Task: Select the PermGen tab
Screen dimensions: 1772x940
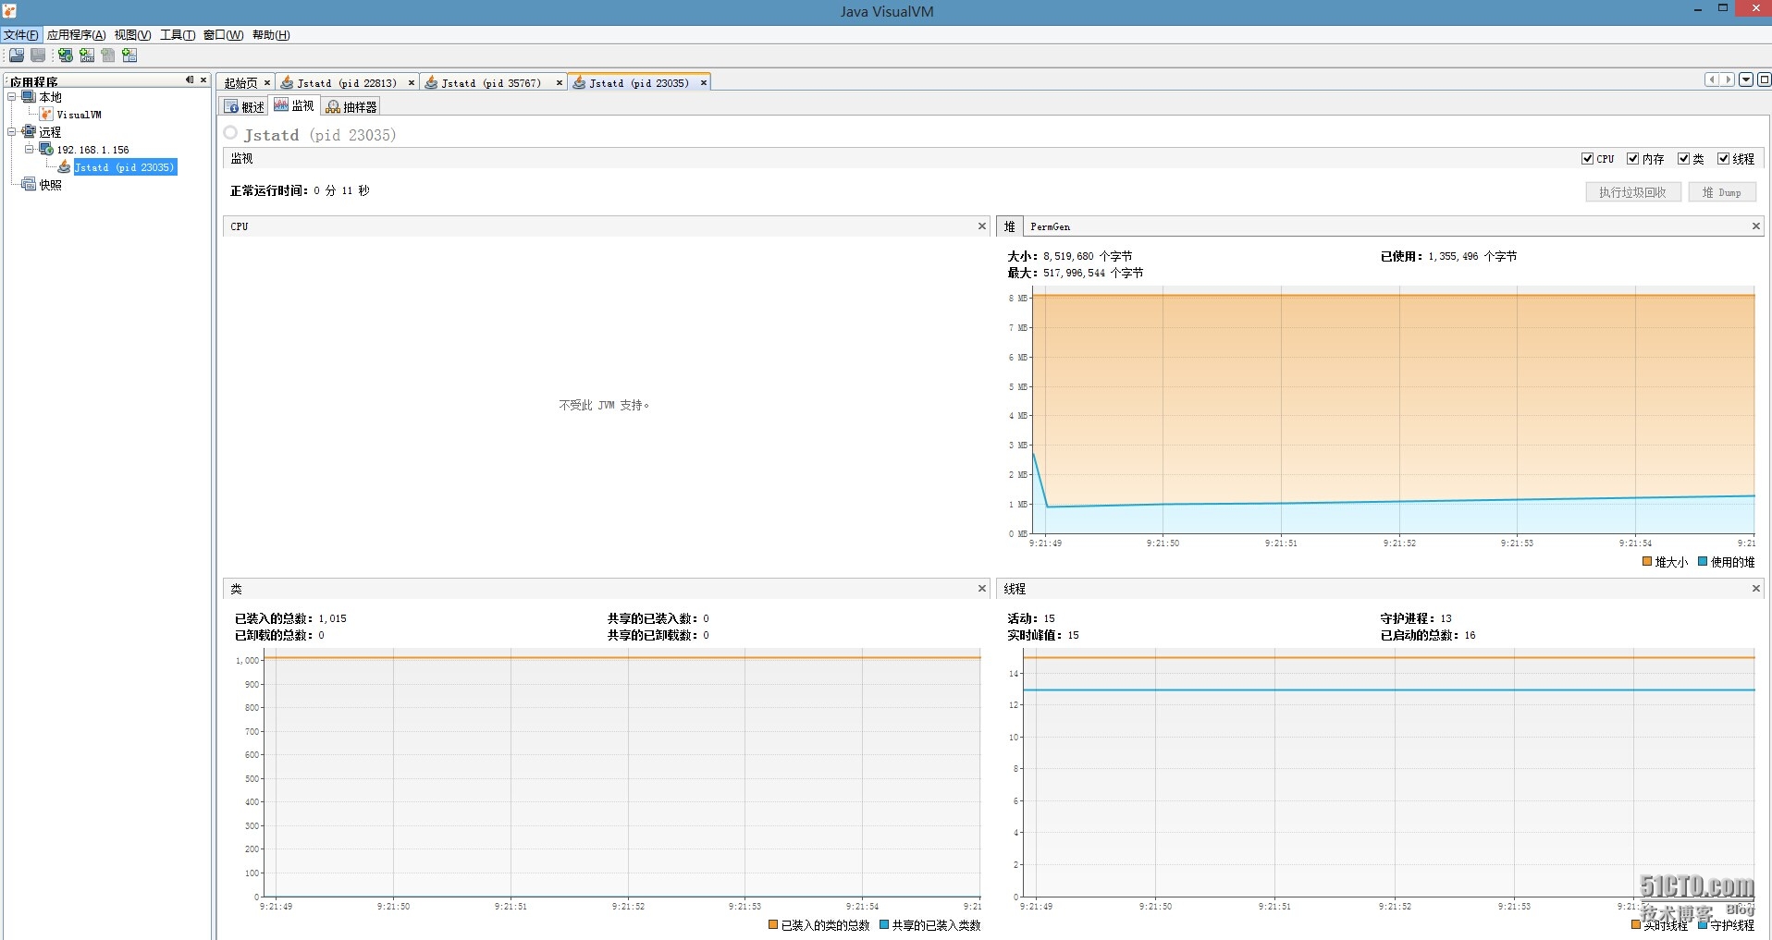Action: 1051,226
